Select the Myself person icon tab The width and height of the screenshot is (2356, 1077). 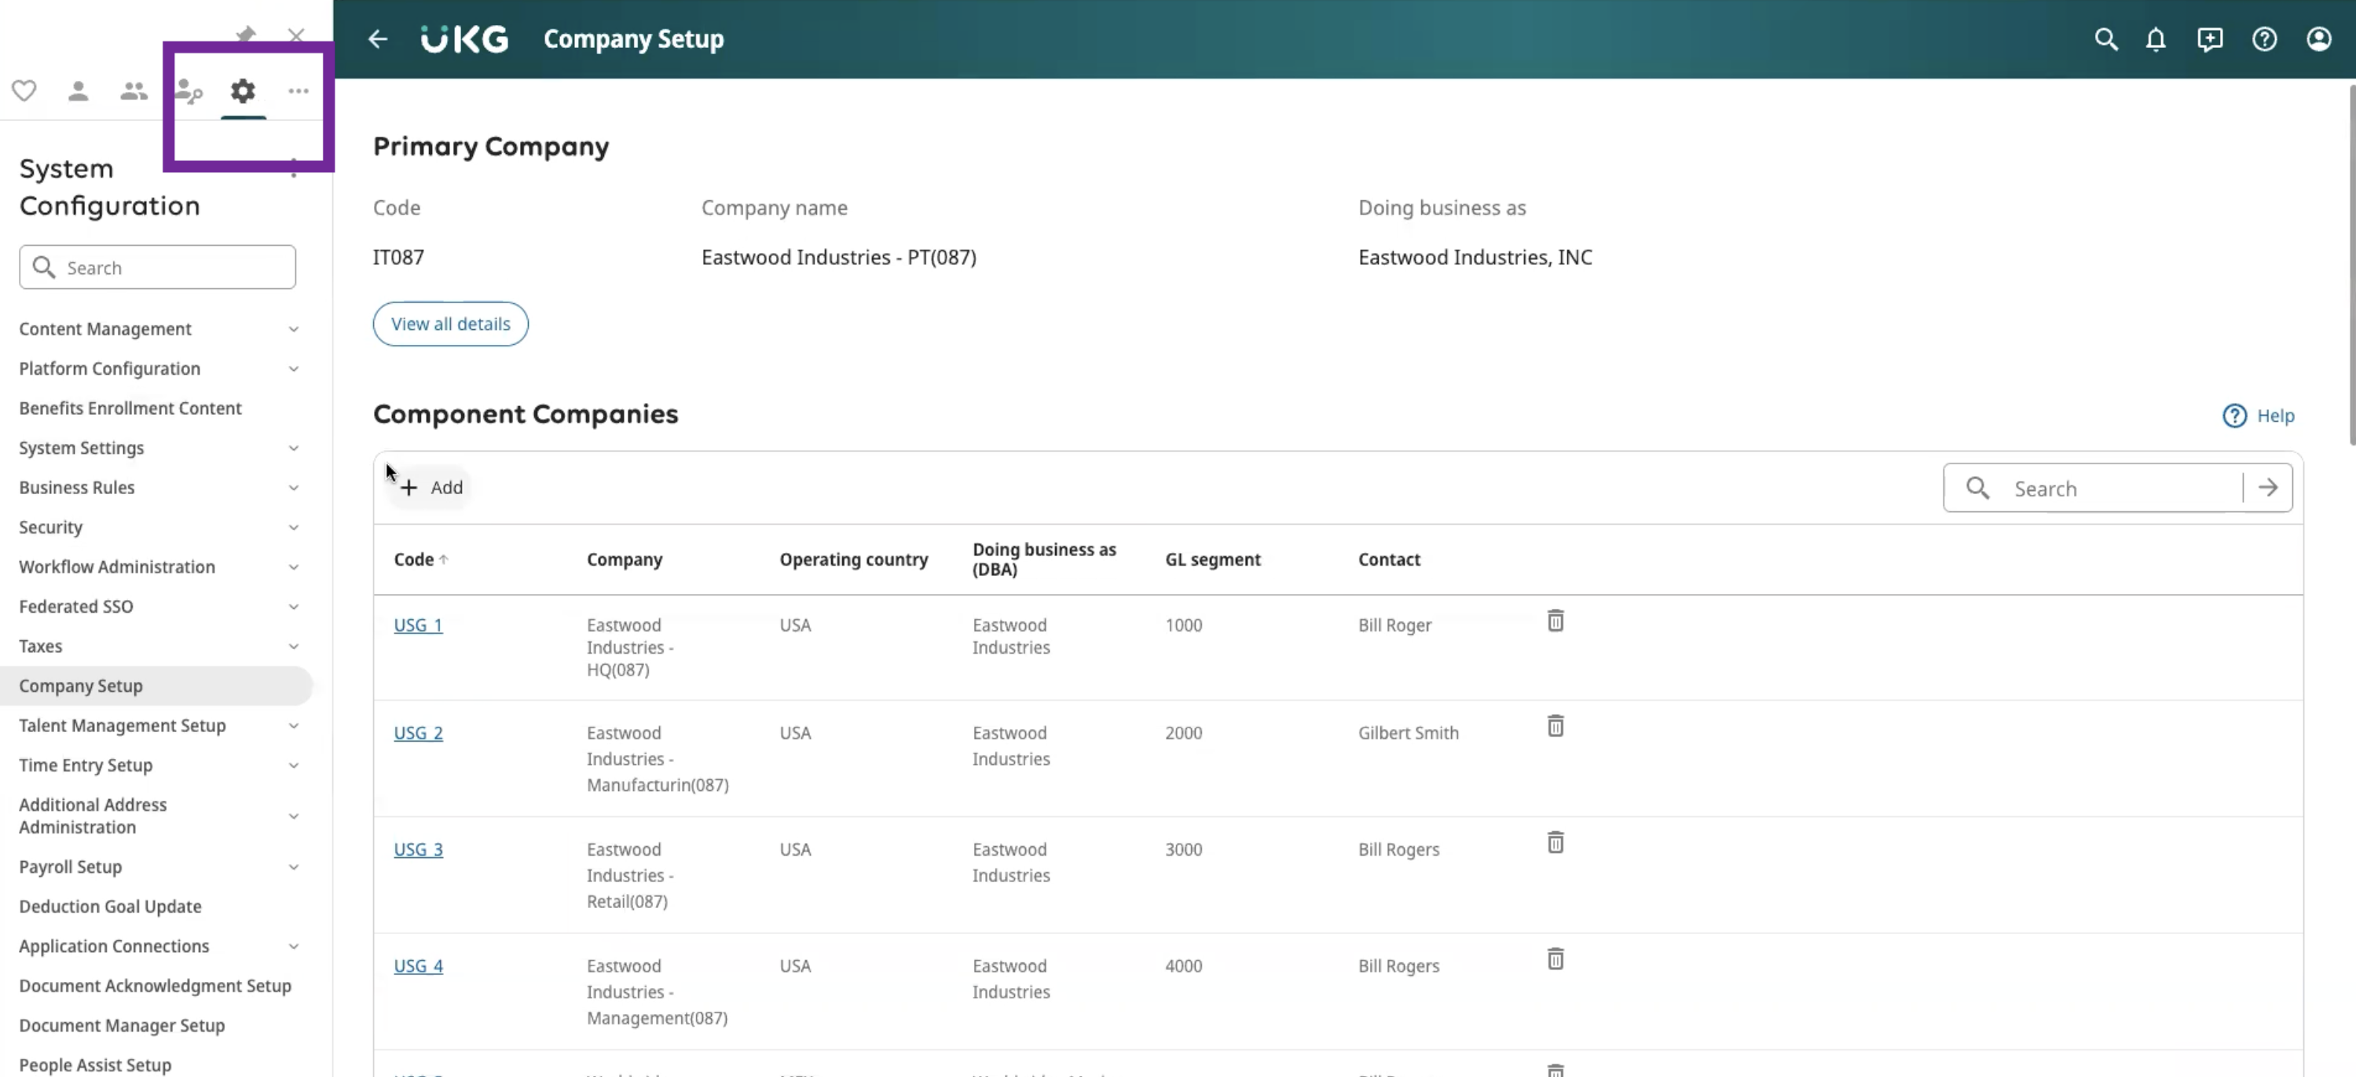coord(79,90)
